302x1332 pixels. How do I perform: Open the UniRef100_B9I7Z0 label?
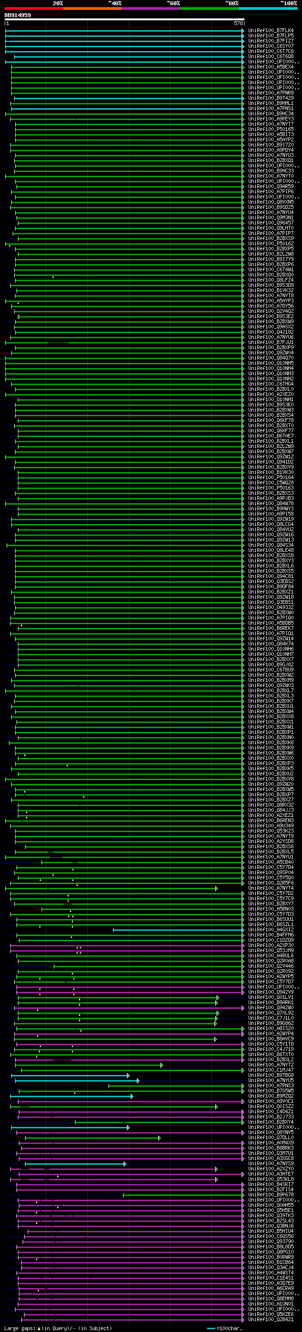271,145
